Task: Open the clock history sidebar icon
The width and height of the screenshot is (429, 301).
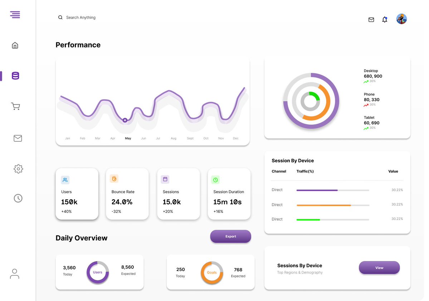Action: (x=18, y=198)
